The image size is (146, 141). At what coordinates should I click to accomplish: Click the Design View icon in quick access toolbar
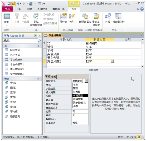[x=13, y=4]
